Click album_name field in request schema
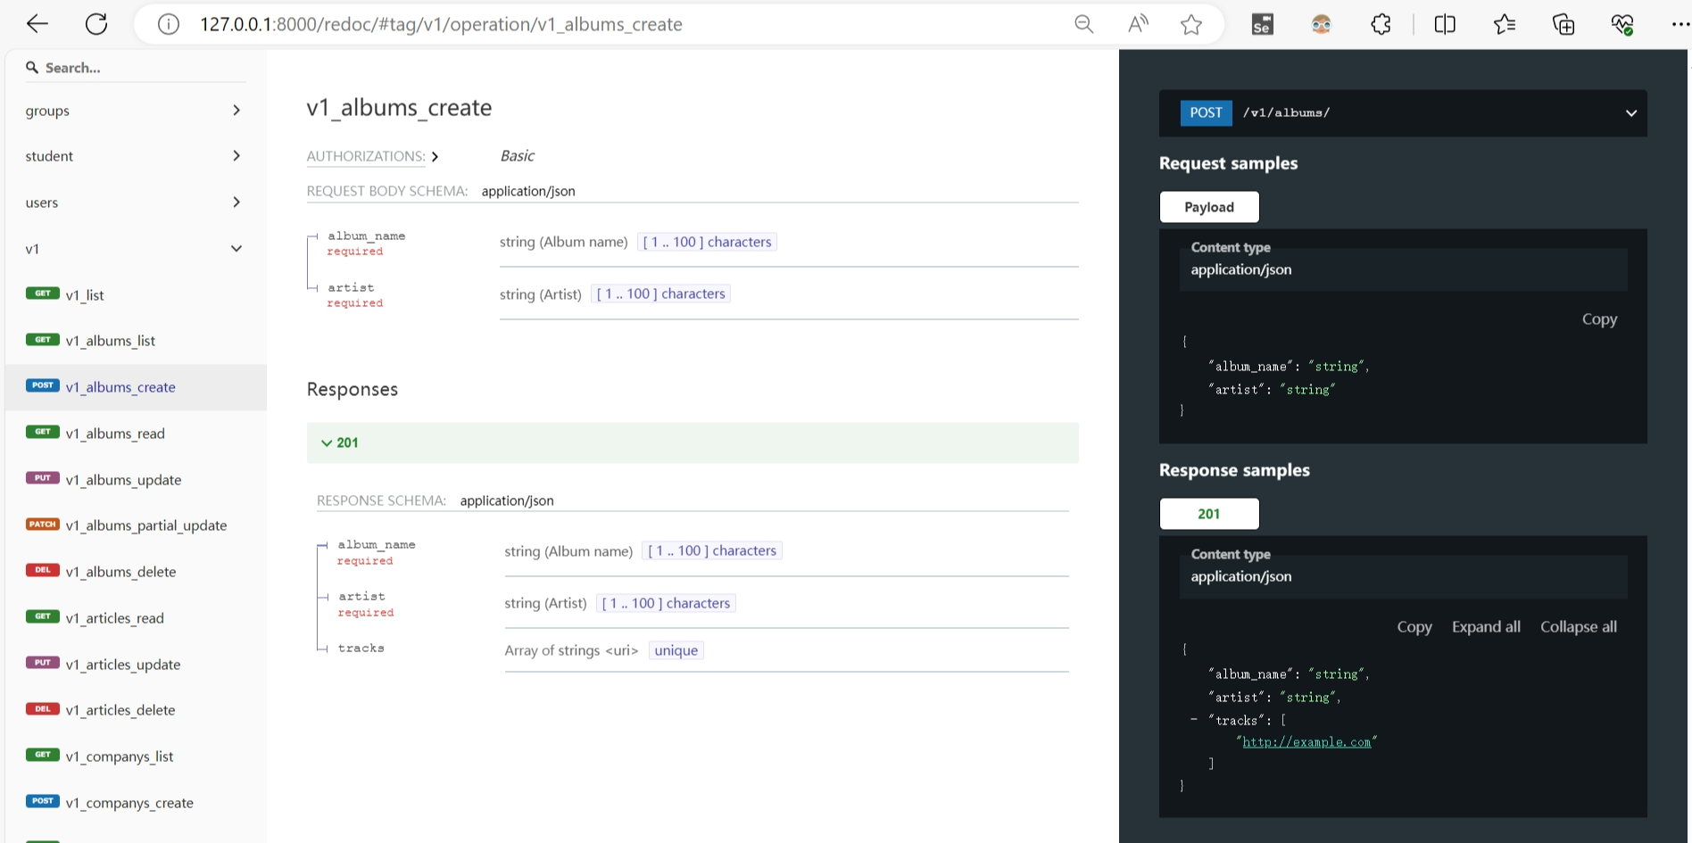The width and height of the screenshot is (1692, 843). click(366, 236)
